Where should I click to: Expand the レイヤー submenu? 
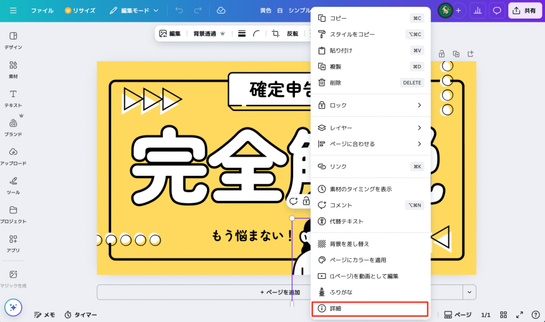(370, 128)
